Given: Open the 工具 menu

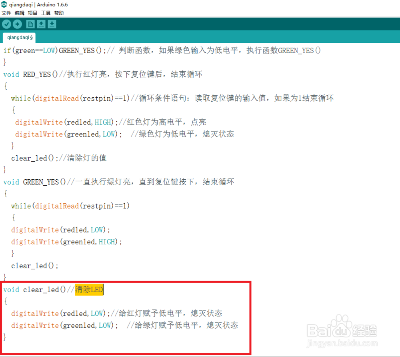Looking at the screenshot, I should click(45, 13).
